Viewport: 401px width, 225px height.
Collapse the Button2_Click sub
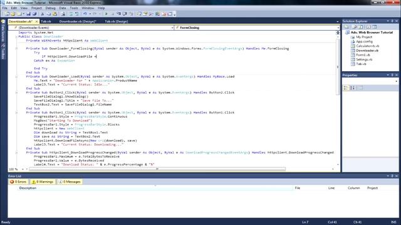(16, 92)
